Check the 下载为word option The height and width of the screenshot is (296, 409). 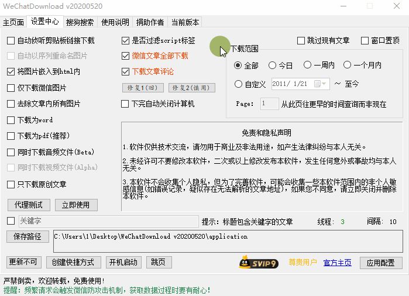[x=11, y=121]
